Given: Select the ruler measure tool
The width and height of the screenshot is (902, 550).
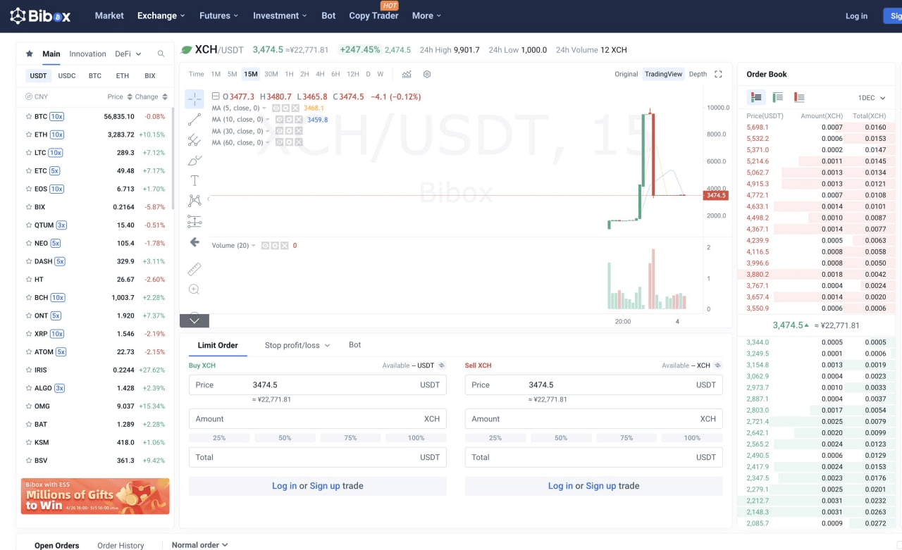Looking at the screenshot, I should point(194,269).
